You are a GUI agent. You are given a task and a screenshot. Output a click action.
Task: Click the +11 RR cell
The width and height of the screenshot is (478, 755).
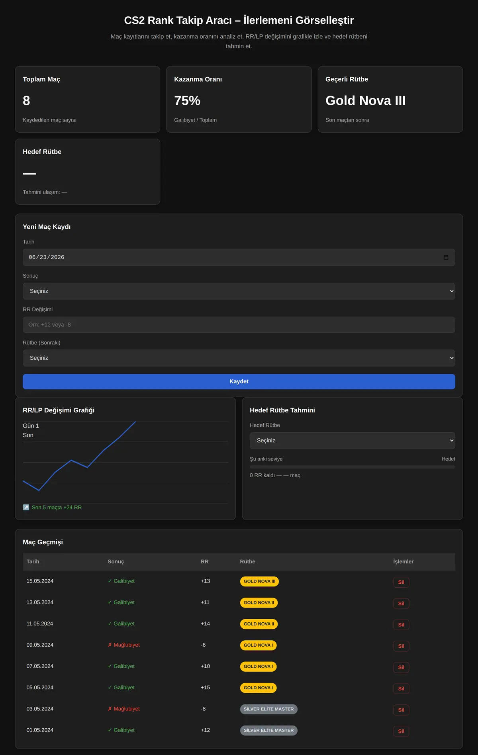(205, 602)
